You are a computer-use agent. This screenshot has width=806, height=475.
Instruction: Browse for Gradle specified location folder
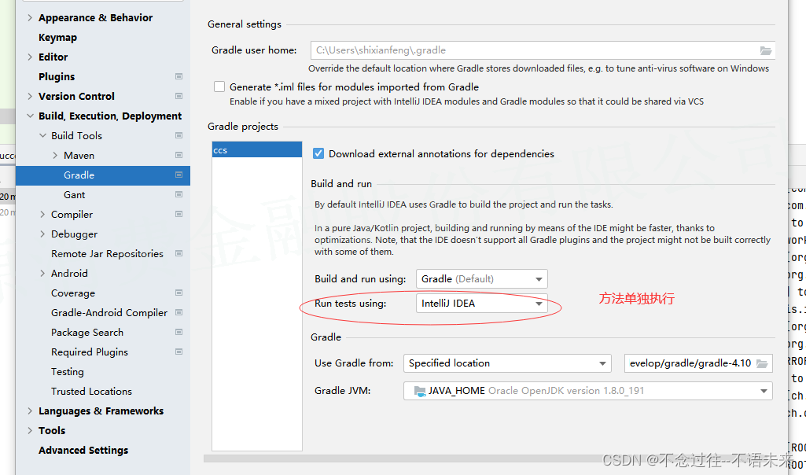click(762, 363)
